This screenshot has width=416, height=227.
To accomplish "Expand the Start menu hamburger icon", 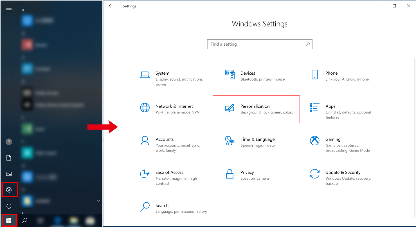I will point(9,10).
